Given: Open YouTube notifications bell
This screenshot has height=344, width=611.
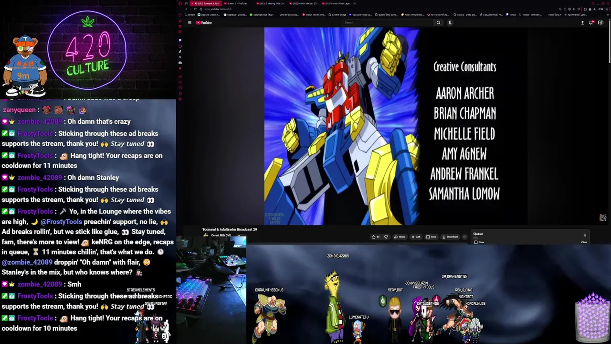Looking at the screenshot, I should 591,22.
